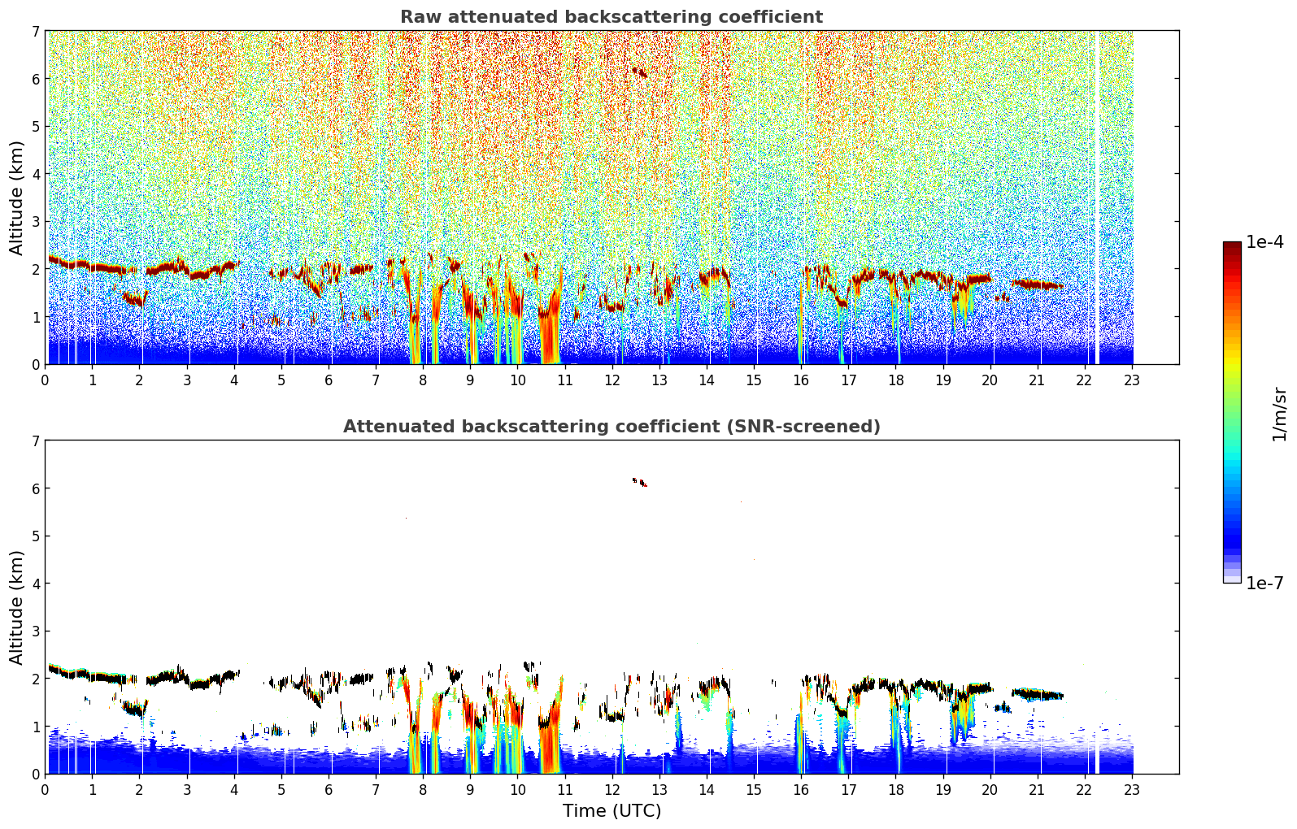Click the colorbar gradient strip
The height and width of the screenshot is (829, 1297).
[1232, 412]
